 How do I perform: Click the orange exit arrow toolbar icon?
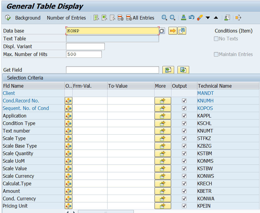(238, 17)
